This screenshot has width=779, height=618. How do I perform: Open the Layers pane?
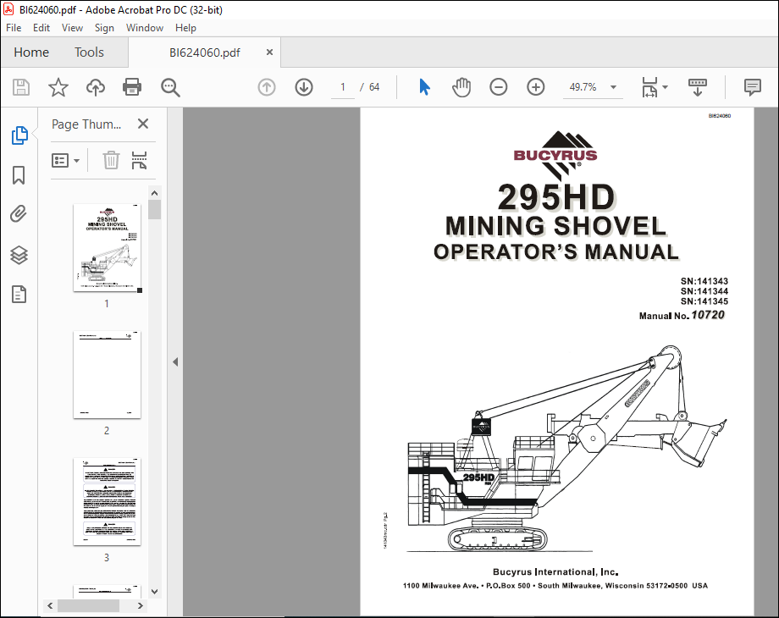19,255
